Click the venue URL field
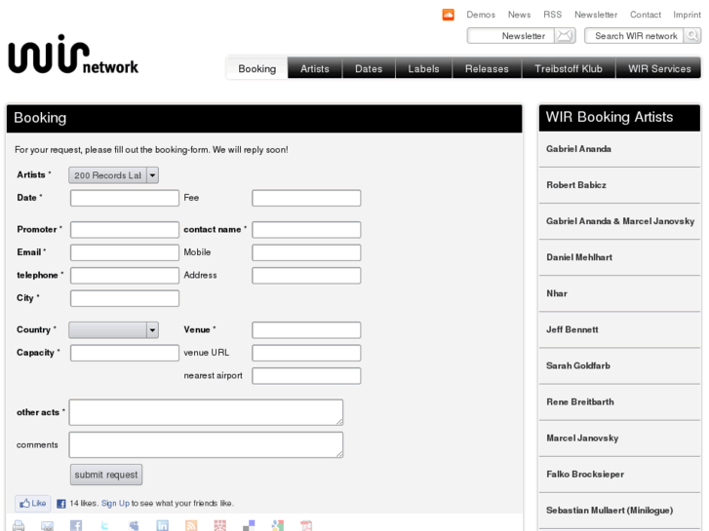The width and height of the screenshot is (709, 531). coord(306,353)
